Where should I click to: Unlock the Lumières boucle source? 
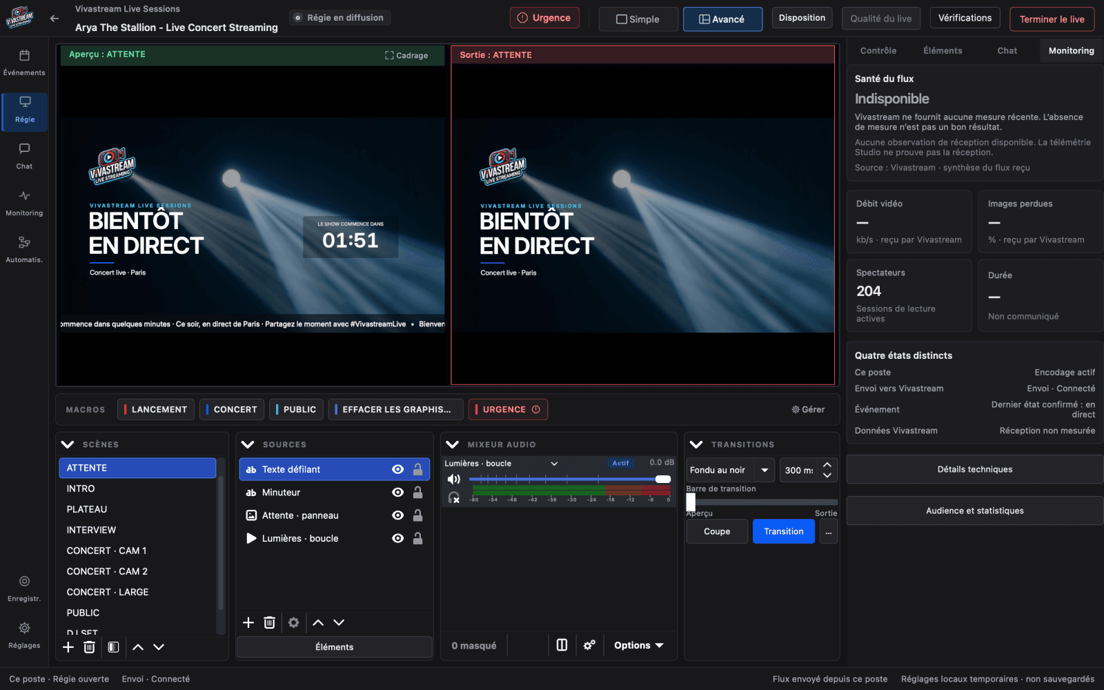click(417, 538)
